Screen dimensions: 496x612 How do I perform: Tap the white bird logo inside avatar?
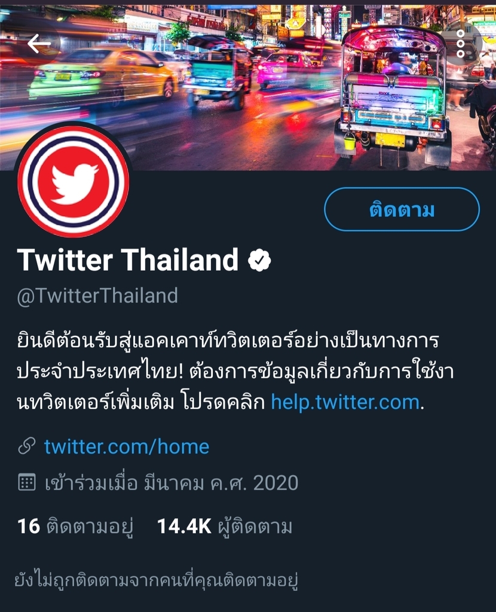click(74, 184)
